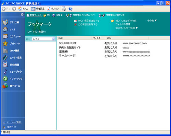Click the Voice Guide link's icon
Viewport: 171px width, 136px height.
tap(4, 127)
